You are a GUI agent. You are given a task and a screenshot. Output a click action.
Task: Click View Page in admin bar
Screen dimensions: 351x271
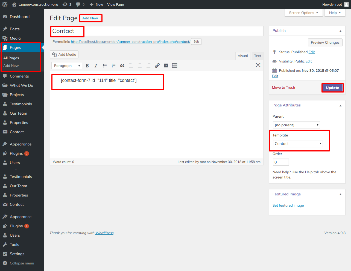[x=115, y=4]
